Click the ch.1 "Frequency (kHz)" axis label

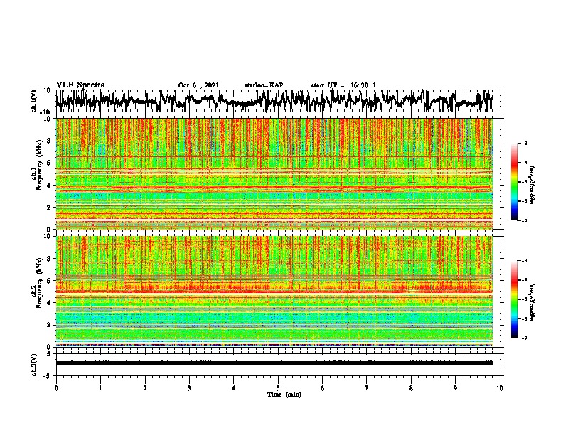coord(39,165)
